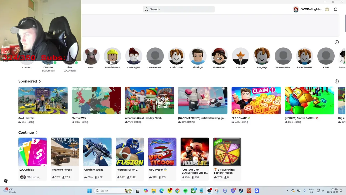Click the Gold Hunters title text
The height and width of the screenshot is (195, 346).
pyautogui.click(x=26, y=118)
